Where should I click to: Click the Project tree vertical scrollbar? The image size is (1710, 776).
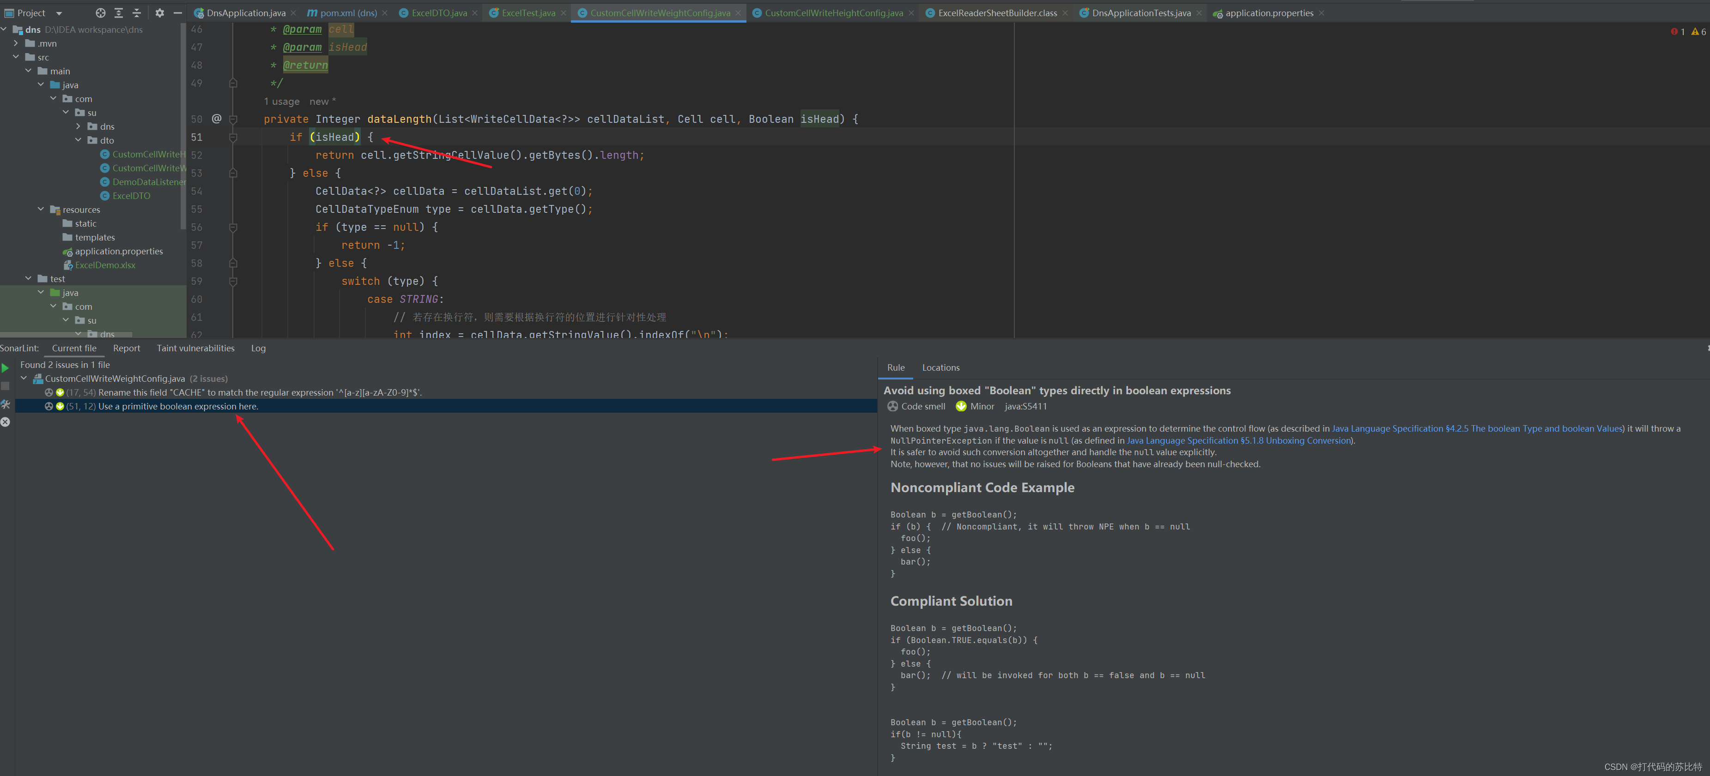pos(183,126)
